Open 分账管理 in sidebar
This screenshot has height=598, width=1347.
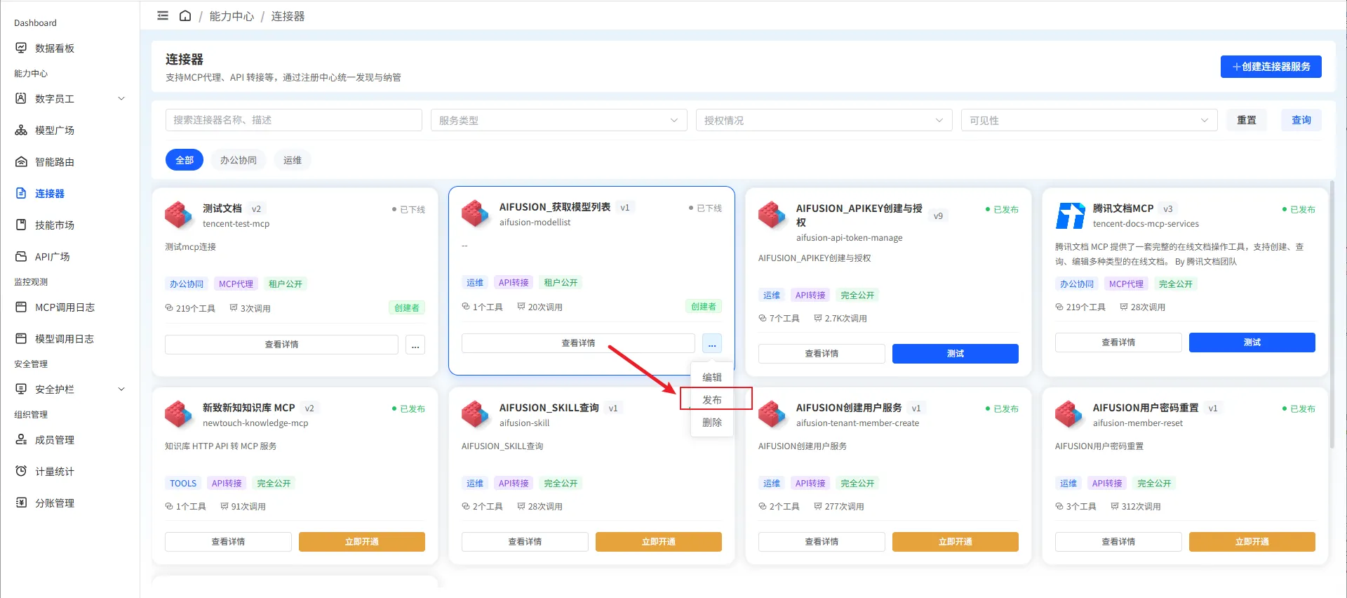coord(55,503)
